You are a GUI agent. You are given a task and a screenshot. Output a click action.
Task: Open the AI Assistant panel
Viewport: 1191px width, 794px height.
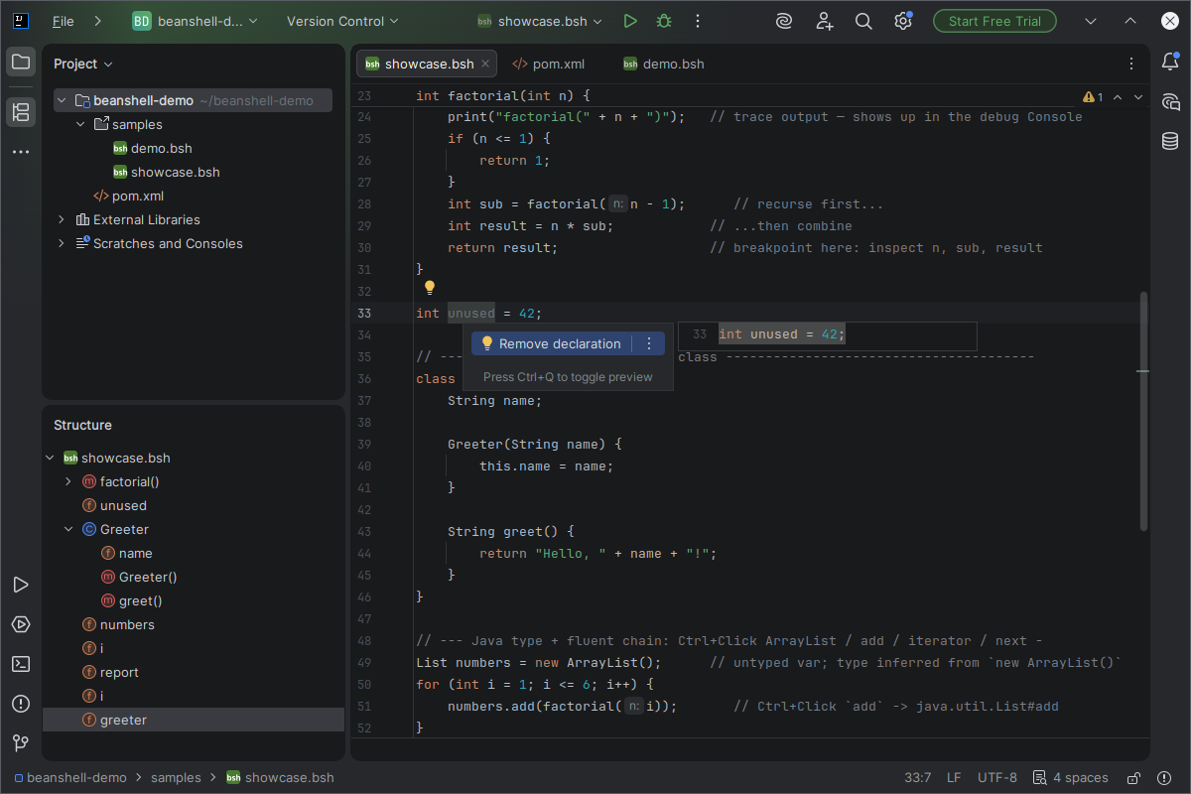[1170, 101]
